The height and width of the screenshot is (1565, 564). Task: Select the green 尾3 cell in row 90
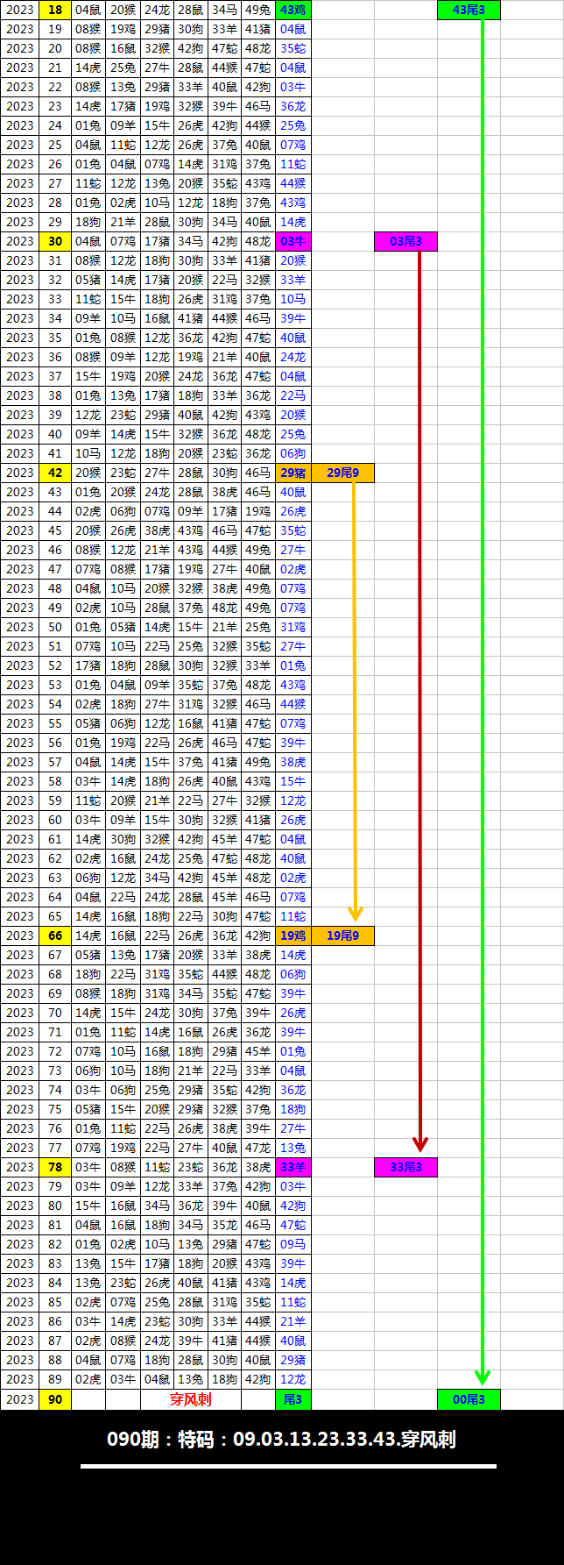click(293, 1399)
